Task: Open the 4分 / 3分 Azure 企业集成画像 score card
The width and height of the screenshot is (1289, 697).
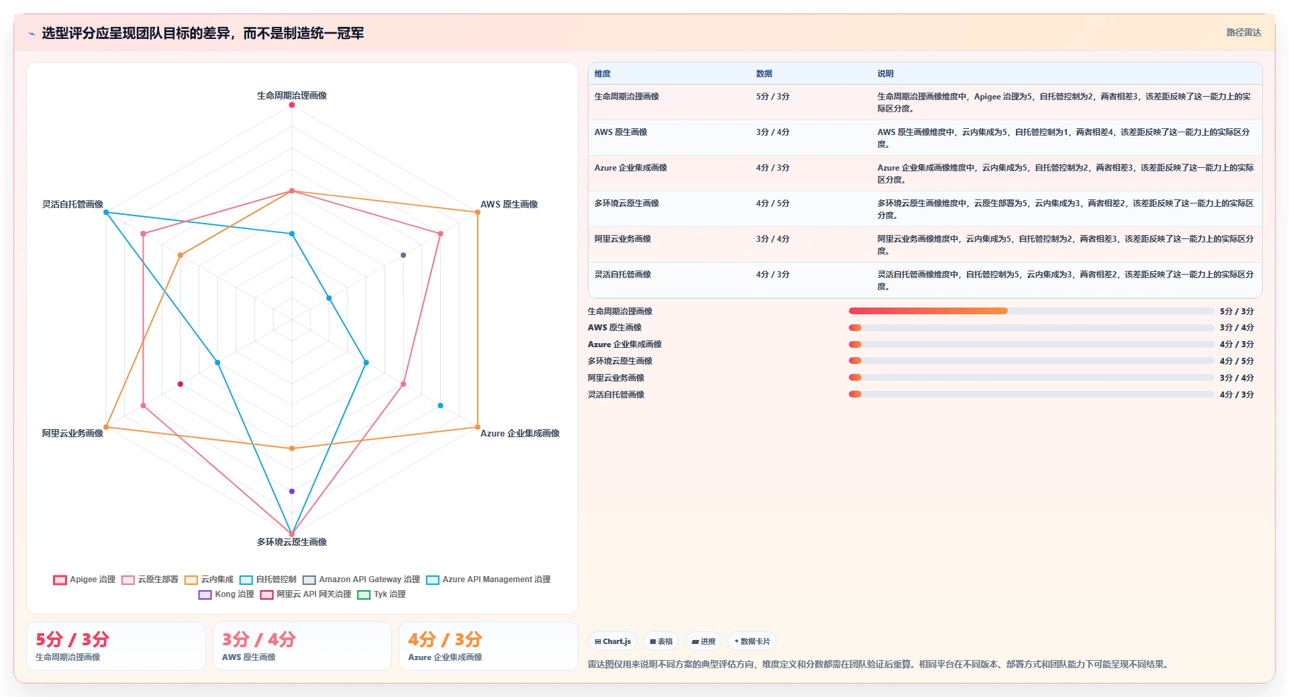Action: (x=488, y=646)
